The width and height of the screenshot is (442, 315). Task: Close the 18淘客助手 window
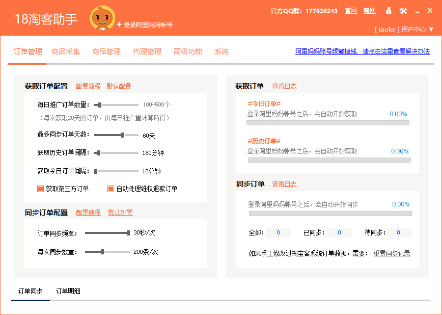(430, 11)
